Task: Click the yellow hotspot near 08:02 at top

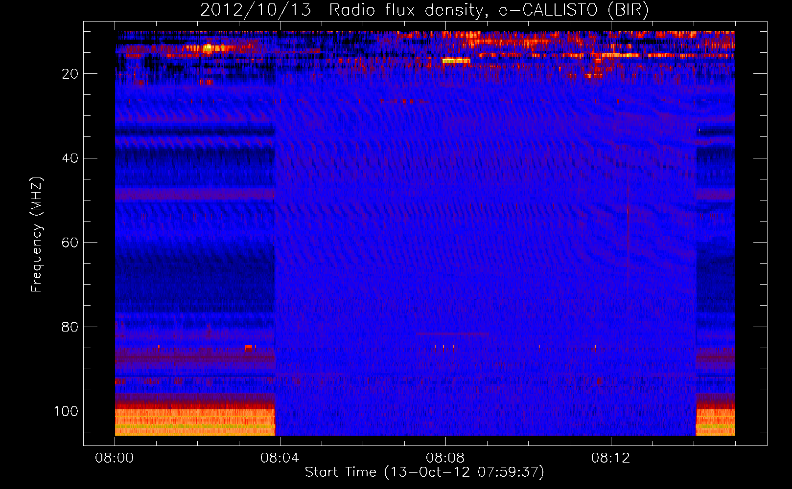Action: [x=208, y=48]
